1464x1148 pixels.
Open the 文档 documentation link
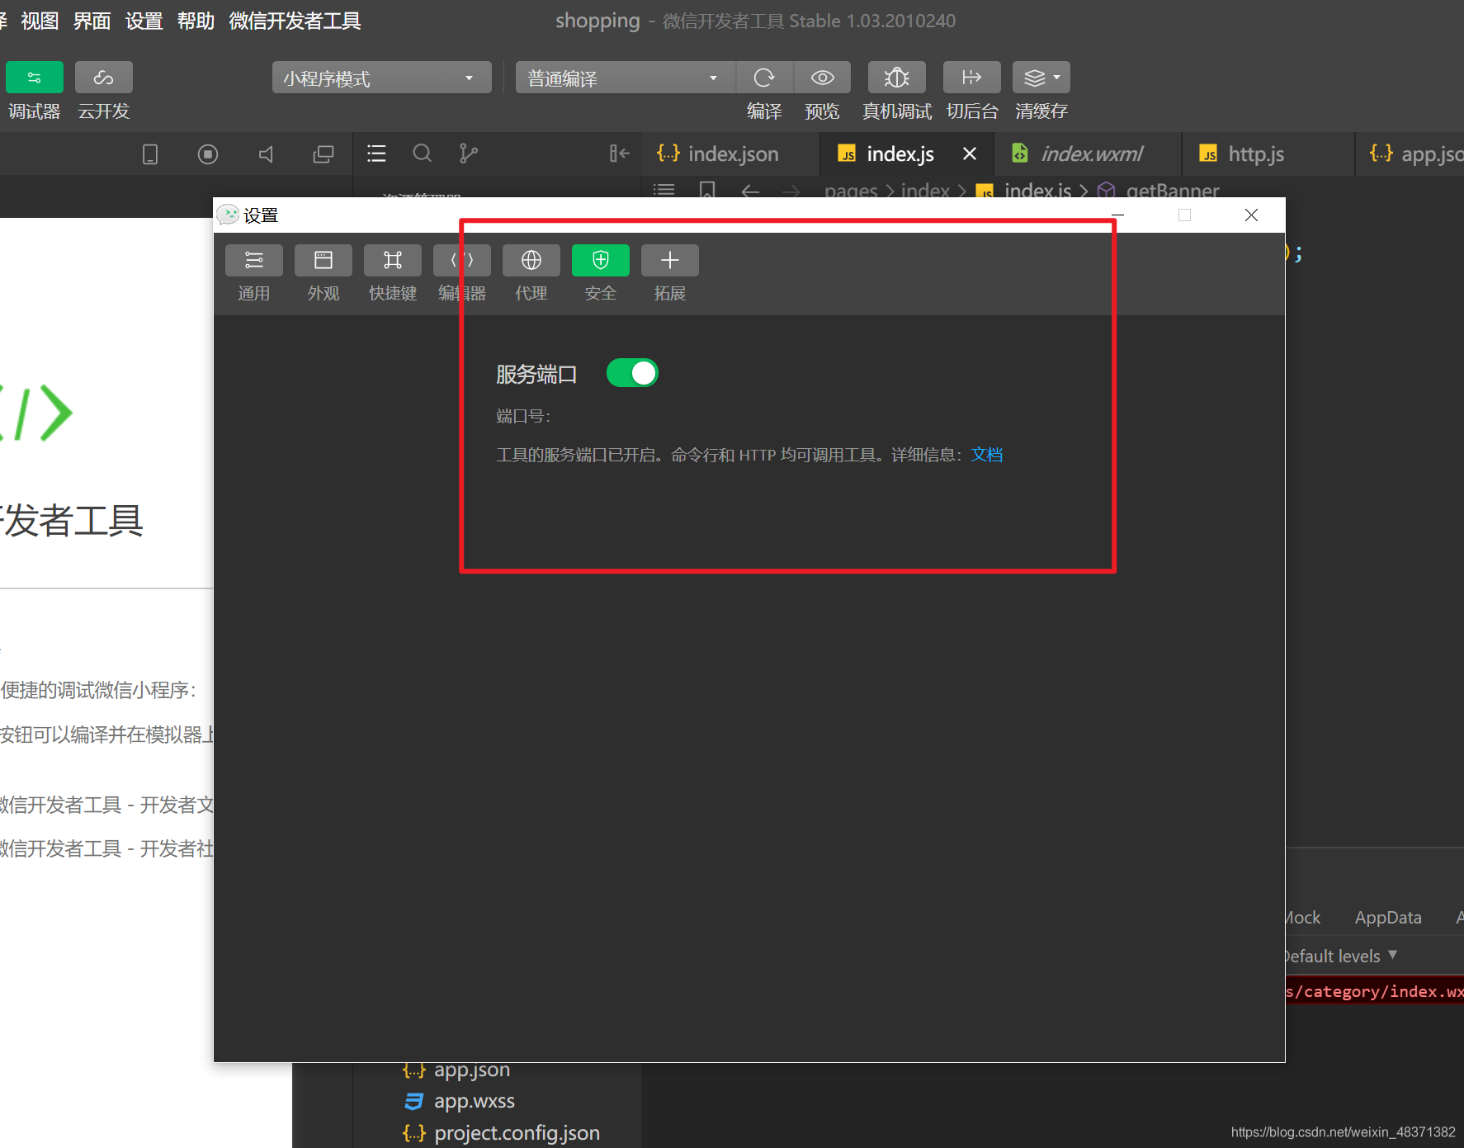(x=987, y=455)
